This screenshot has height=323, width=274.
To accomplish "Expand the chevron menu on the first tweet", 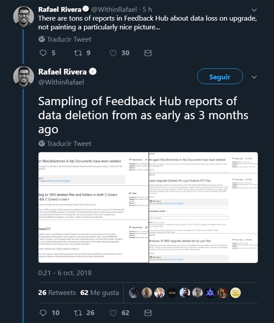I will click(x=254, y=10).
